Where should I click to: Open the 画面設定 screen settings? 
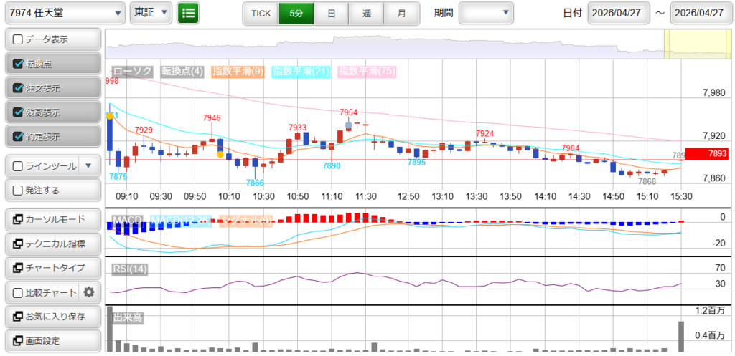click(52, 341)
